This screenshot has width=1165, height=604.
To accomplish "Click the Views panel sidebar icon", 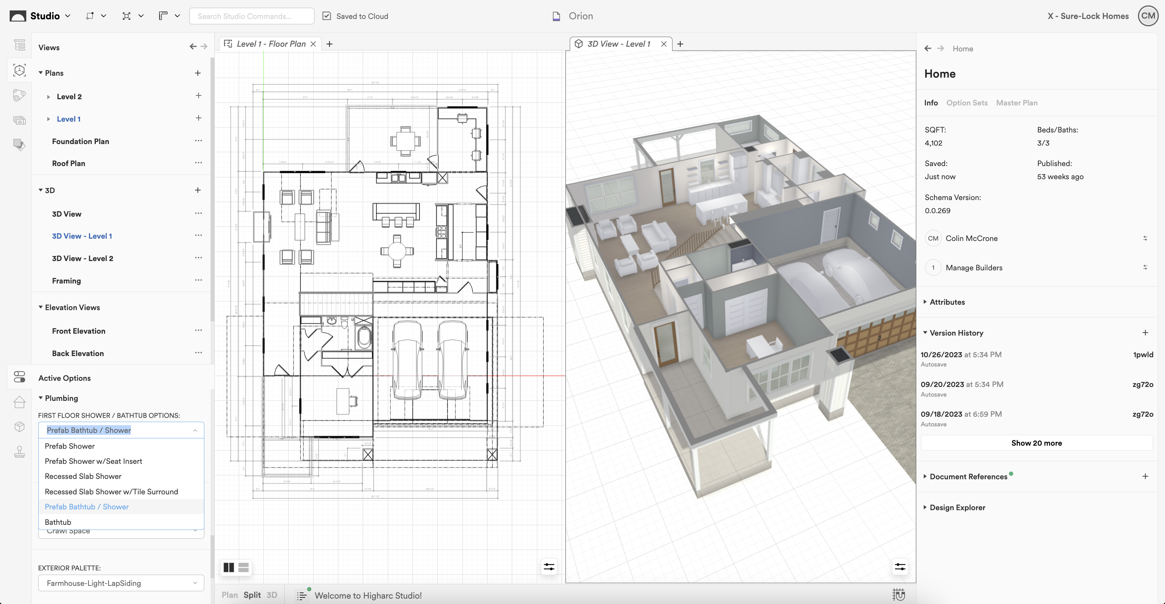I will tap(19, 70).
